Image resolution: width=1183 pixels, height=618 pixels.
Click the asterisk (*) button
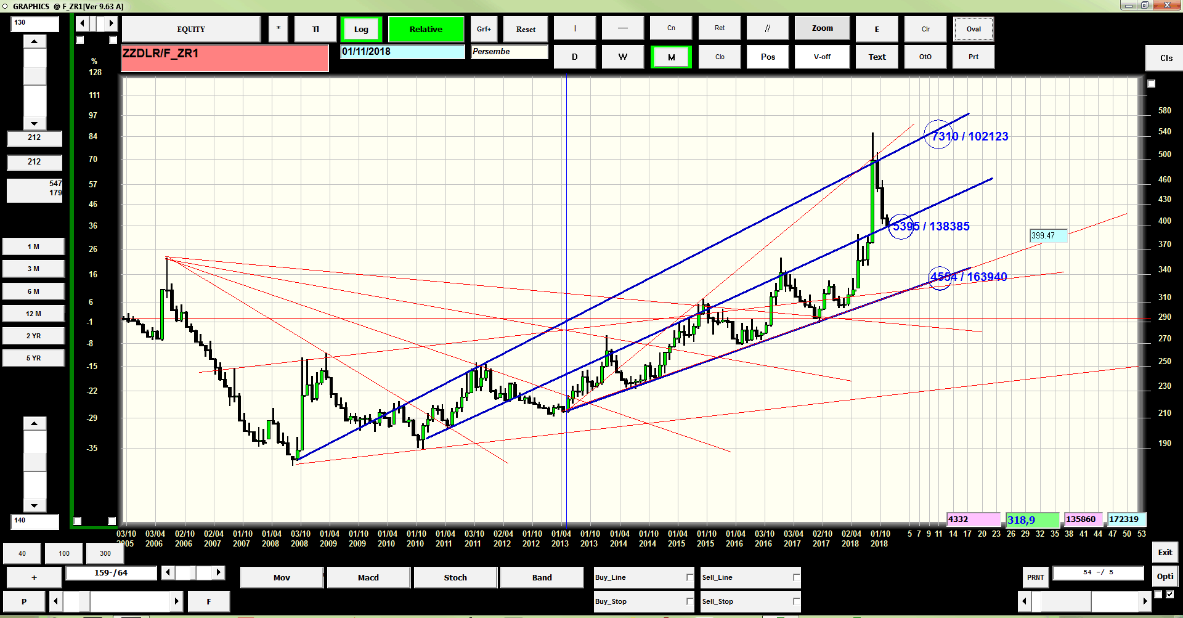pos(278,29)
